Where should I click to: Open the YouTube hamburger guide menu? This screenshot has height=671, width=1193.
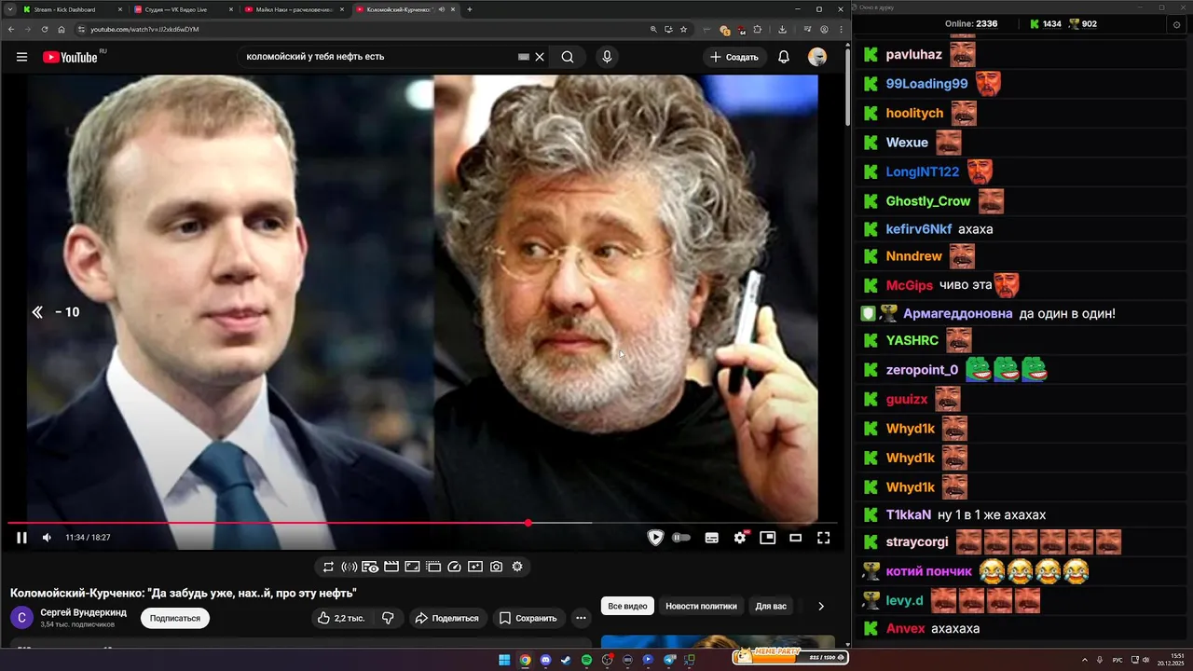pyautogui.click(x=21, y=57)
